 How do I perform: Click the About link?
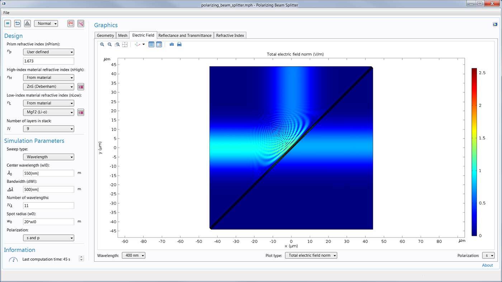(487, 265)
